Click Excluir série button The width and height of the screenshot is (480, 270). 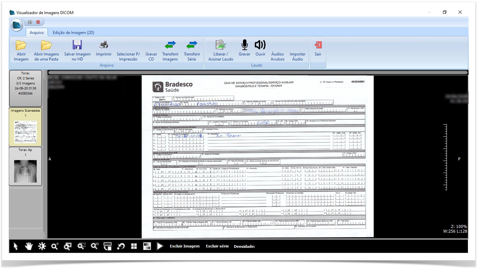217,246
